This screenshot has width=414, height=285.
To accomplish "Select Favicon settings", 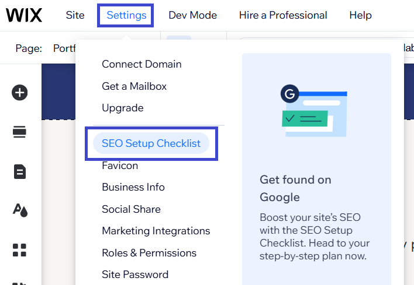I will (120, 166).
